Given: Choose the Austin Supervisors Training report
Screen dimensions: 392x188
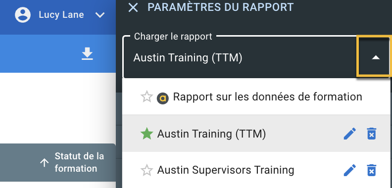Looking at the screenshot, I should coord(256,170).
